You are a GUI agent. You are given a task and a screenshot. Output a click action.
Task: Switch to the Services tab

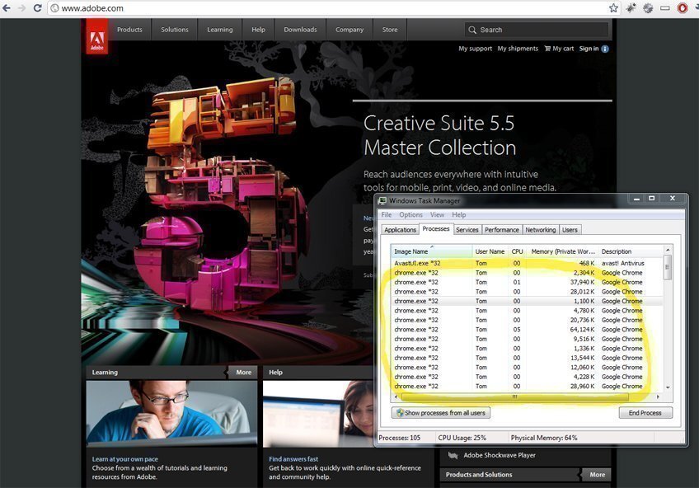point(467,229)
